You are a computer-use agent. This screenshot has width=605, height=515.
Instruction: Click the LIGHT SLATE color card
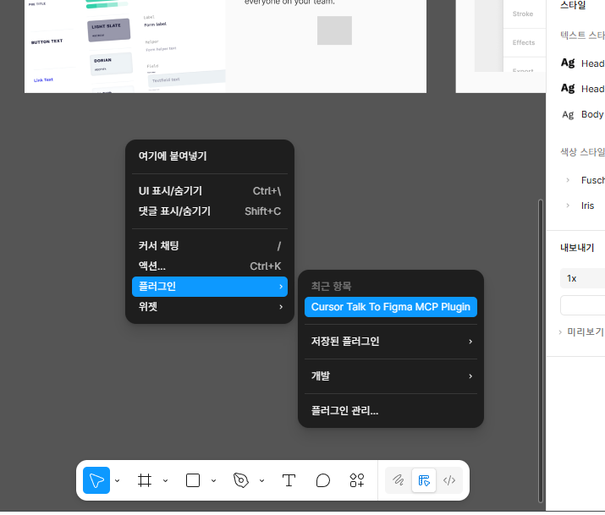pos(109,30)
